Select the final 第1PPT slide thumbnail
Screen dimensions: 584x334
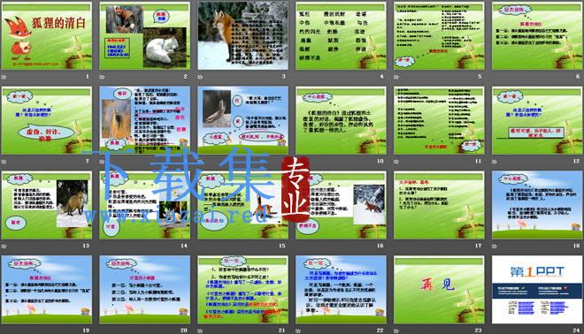coord(537,289)
